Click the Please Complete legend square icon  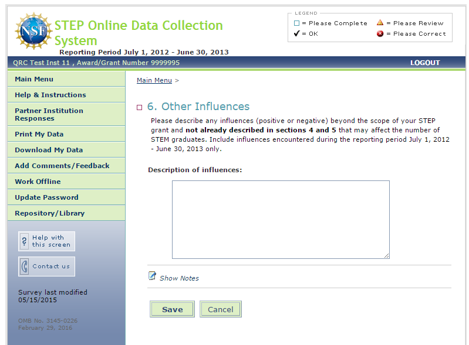(296, 23)
